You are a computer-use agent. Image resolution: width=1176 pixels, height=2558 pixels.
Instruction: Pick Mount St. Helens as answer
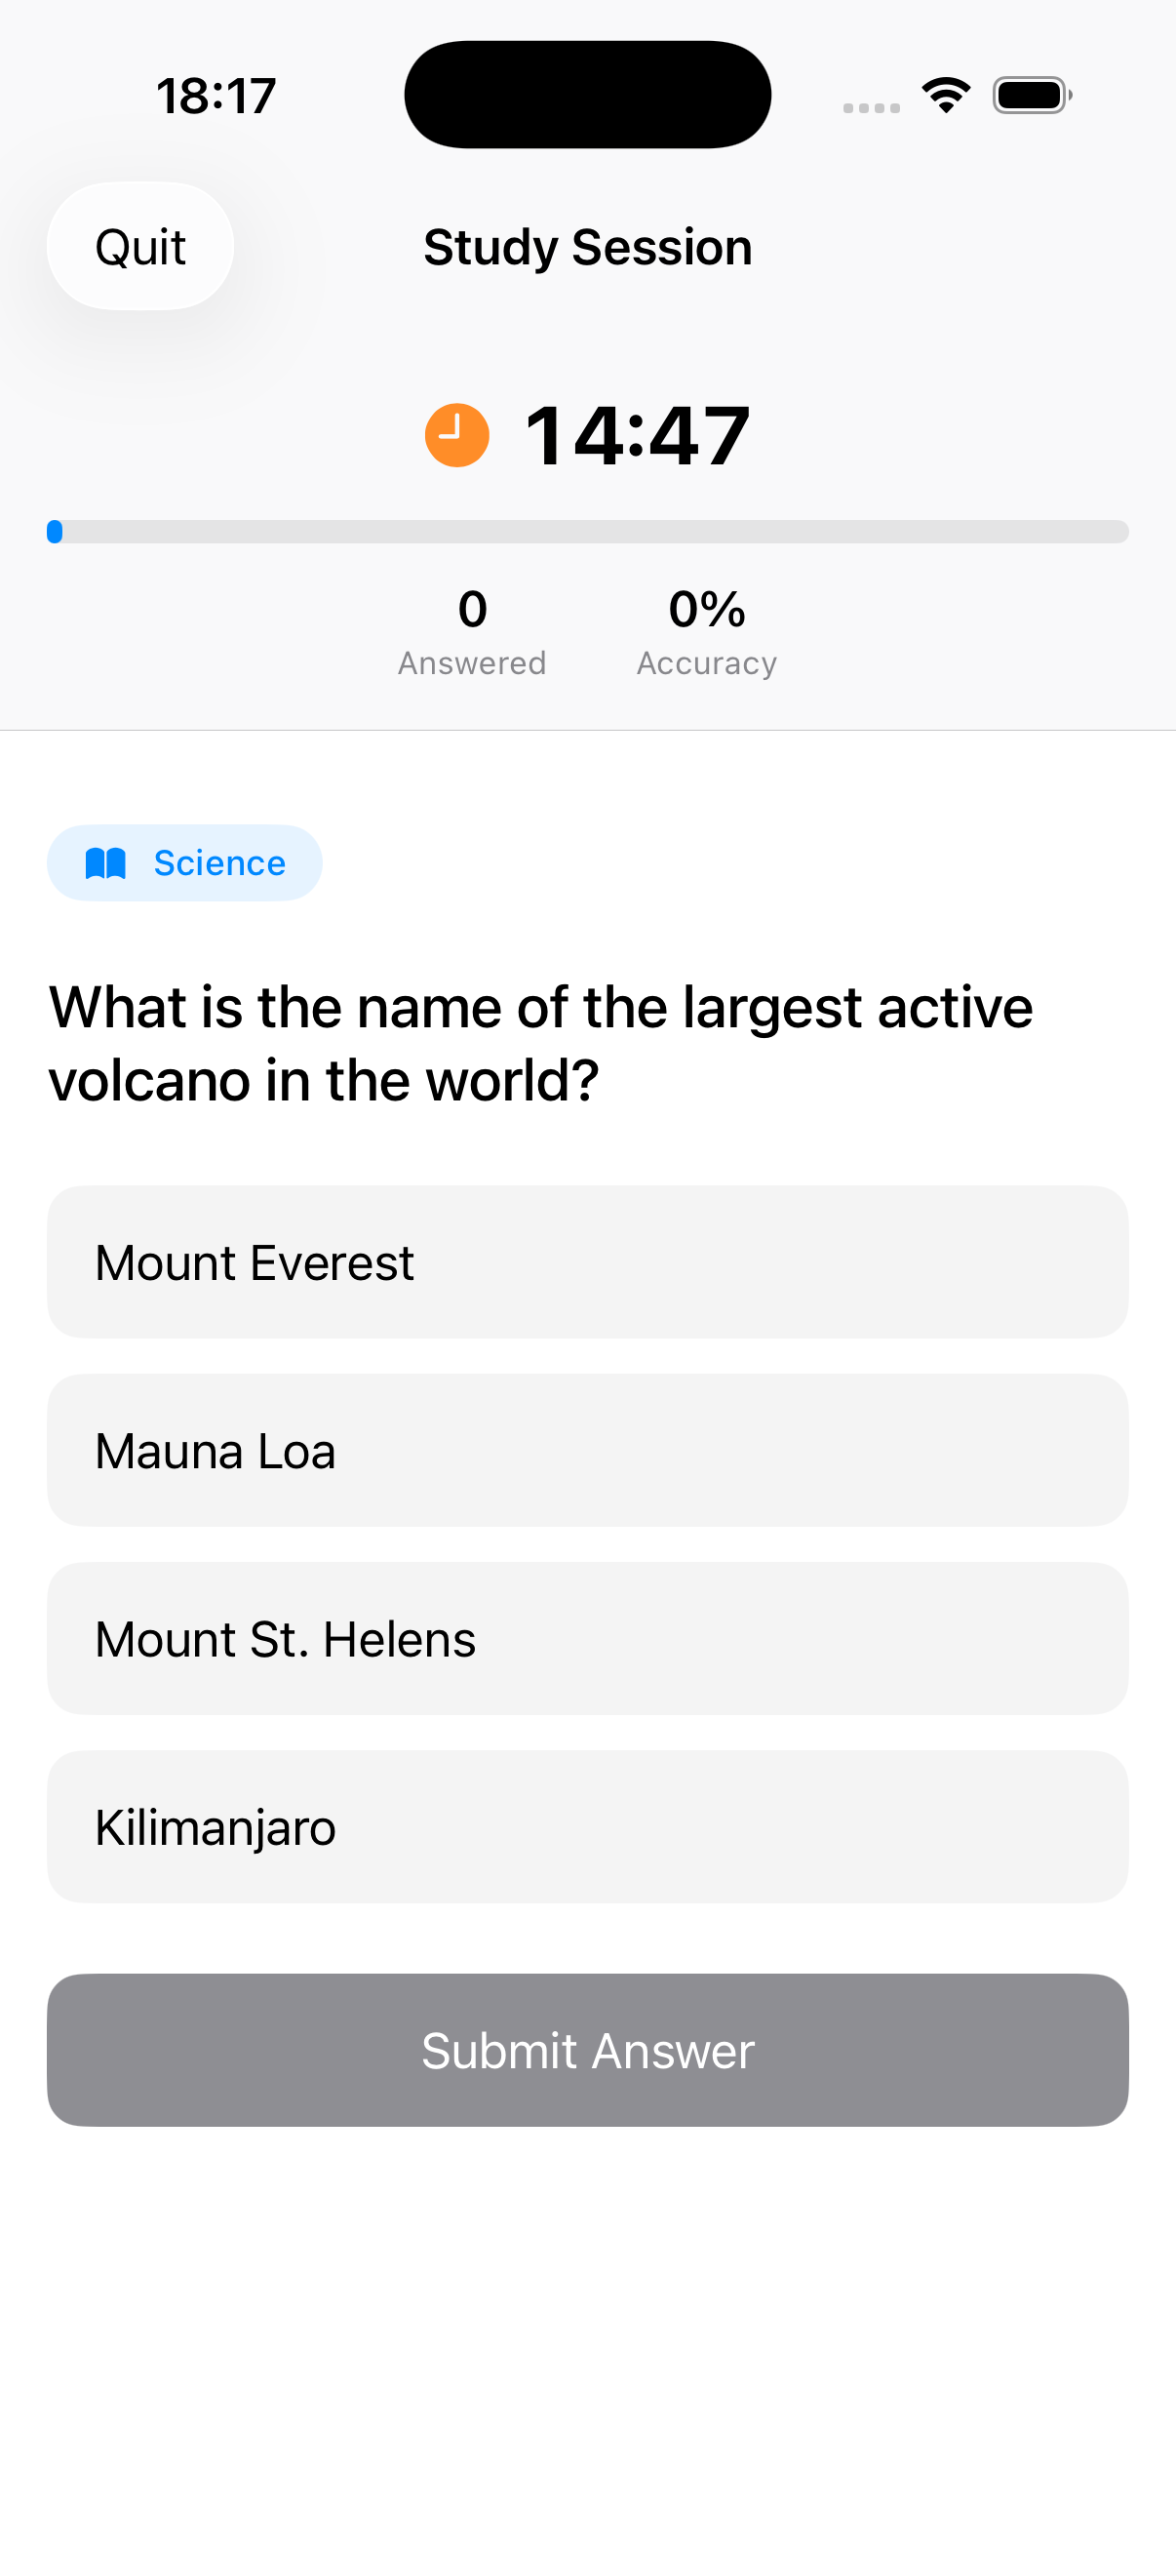click(587, 1638)
